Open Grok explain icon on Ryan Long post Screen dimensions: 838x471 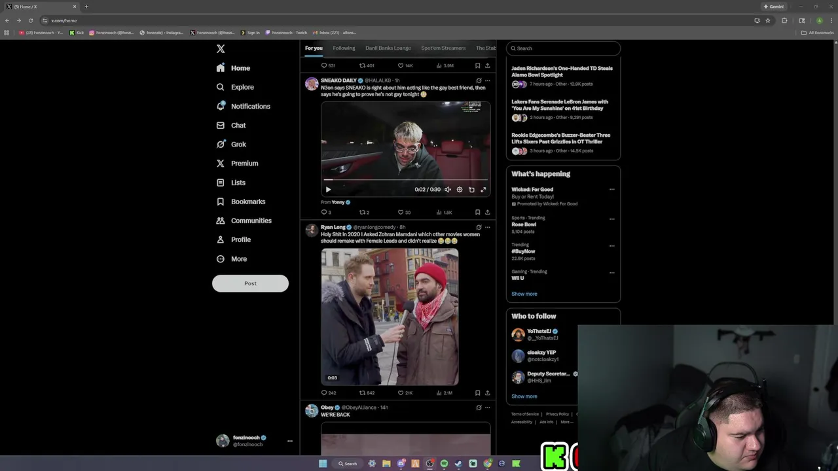(x=479, y=227)
